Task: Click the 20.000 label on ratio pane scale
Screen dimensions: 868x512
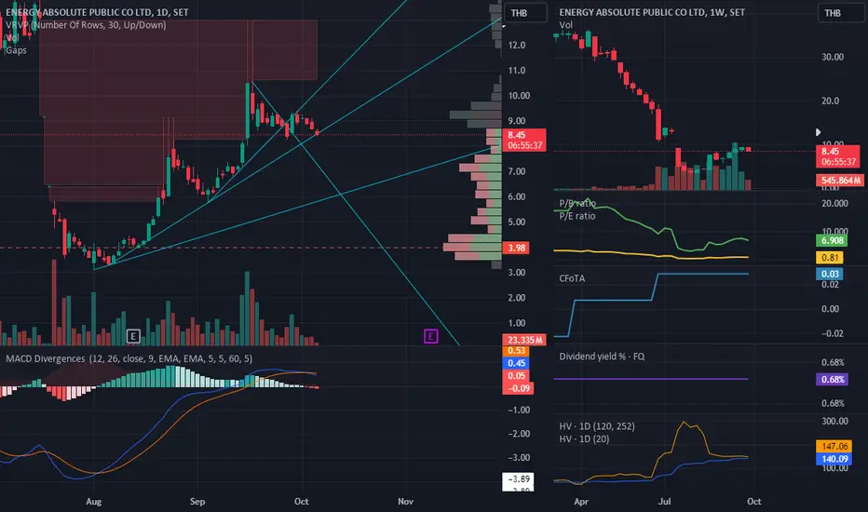Action: pos(834,204)
